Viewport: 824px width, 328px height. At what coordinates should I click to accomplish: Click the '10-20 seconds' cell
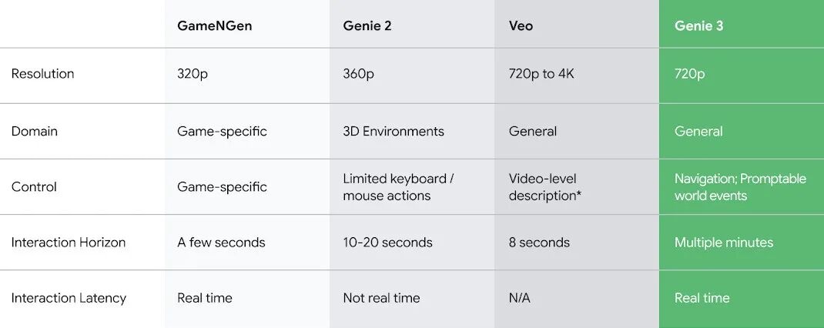387,243
